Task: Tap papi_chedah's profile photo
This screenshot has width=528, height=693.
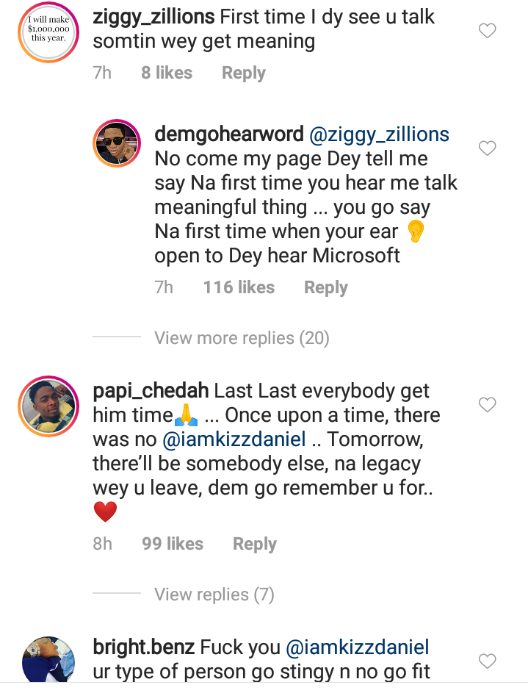Action: coord(49,405)
